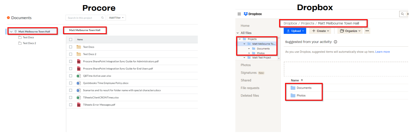Tick the select-all checkbox in Procore Name header
The height and width of the screenshot is (134, 419).
click(71, 40)
